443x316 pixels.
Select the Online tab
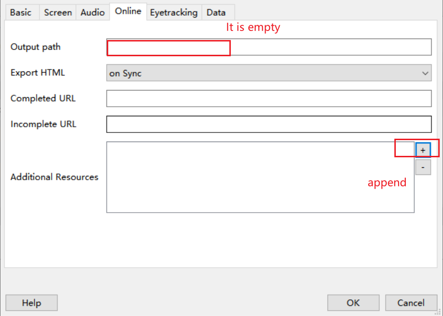pos(128,11)
